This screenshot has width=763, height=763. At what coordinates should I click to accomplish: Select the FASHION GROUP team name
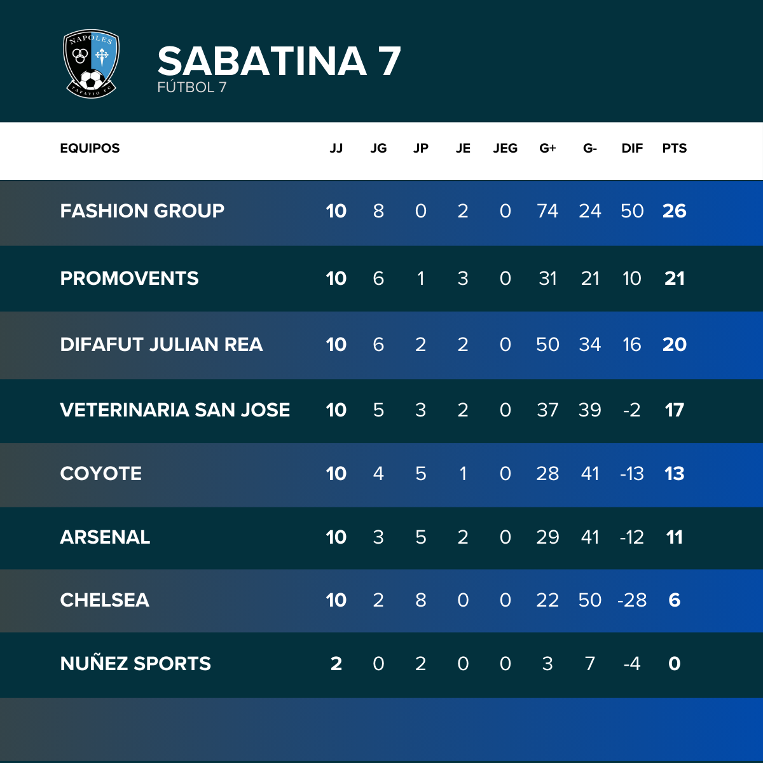pyautogui.click(x=142, y=211)
